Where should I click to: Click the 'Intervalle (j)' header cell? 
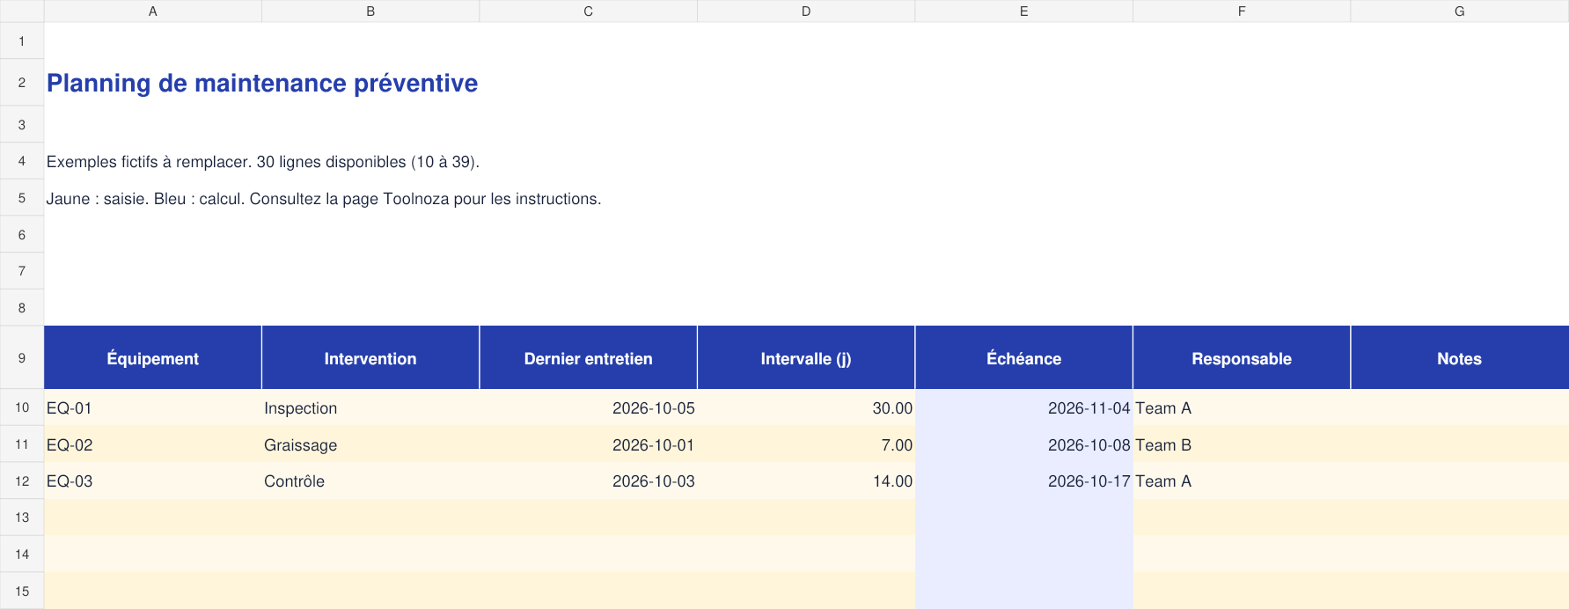(x=806, y=358)
